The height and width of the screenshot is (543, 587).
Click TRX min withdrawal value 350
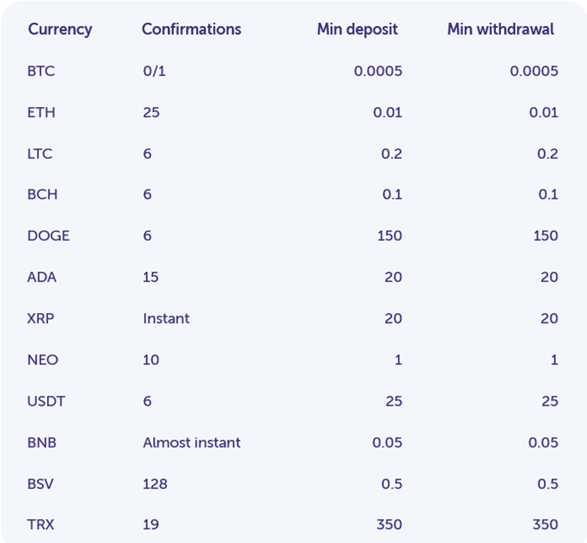pos(546,525)
